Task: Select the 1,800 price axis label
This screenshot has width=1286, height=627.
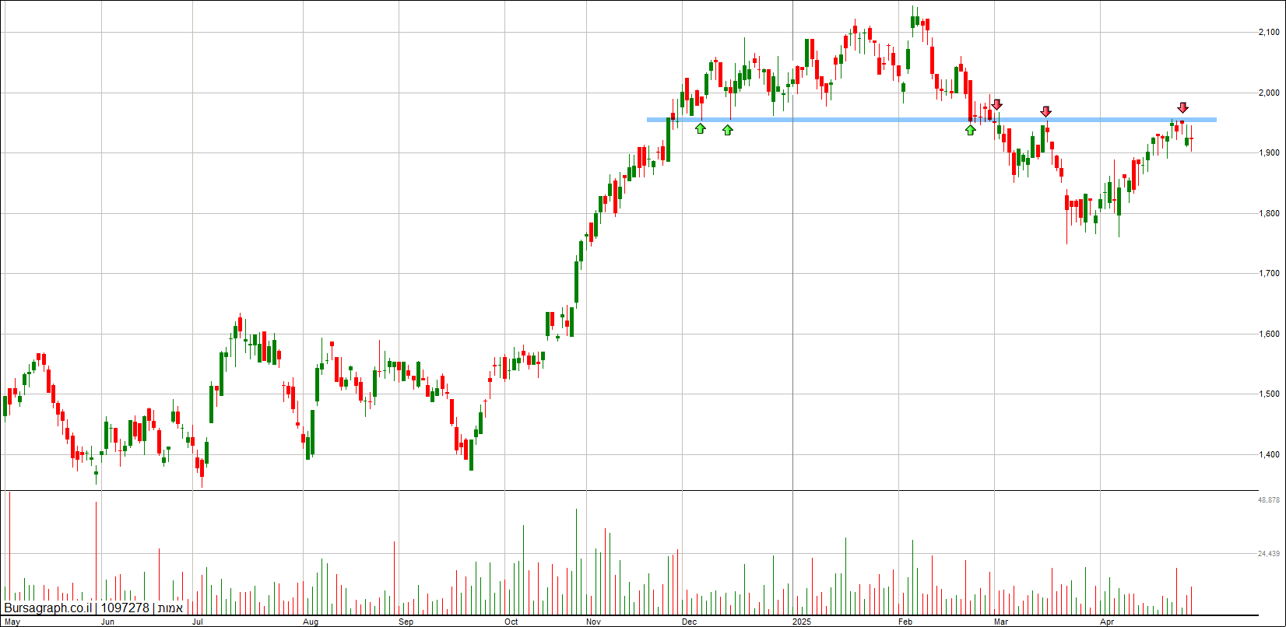Action: click(x=1269, y=214)
